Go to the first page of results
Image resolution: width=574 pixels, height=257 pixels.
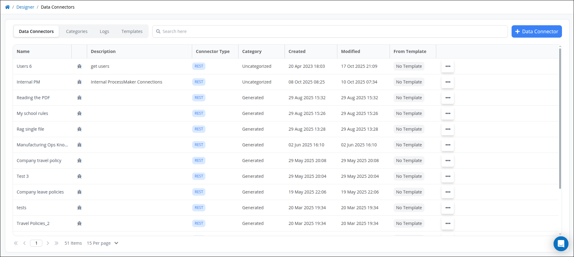16,243
